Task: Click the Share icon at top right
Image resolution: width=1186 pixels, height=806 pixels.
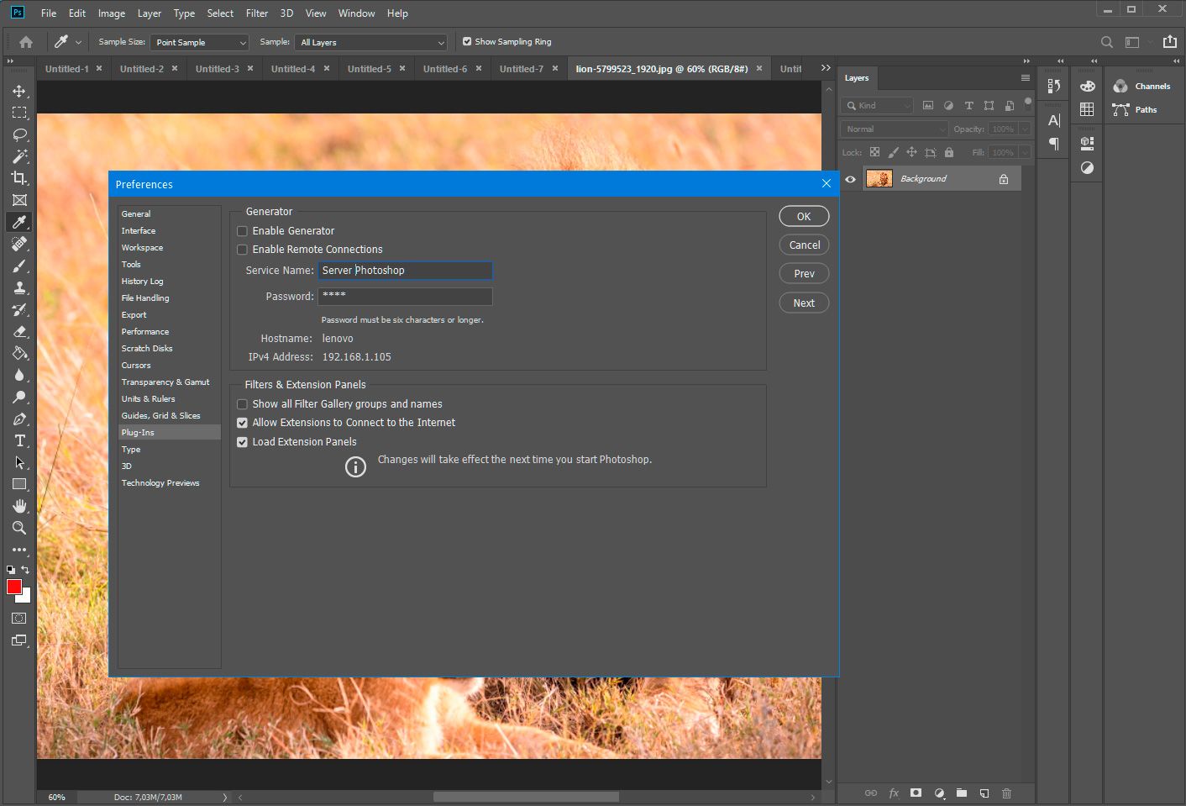Action: pos(1170,41)
